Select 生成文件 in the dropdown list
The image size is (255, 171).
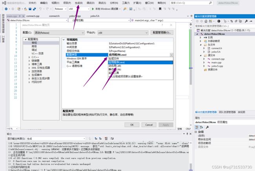tap(141, 59)
